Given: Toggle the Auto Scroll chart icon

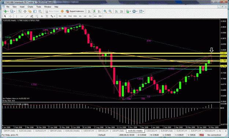Looking at the screenshot, I should pyautogui.click(x=117, y=11).
